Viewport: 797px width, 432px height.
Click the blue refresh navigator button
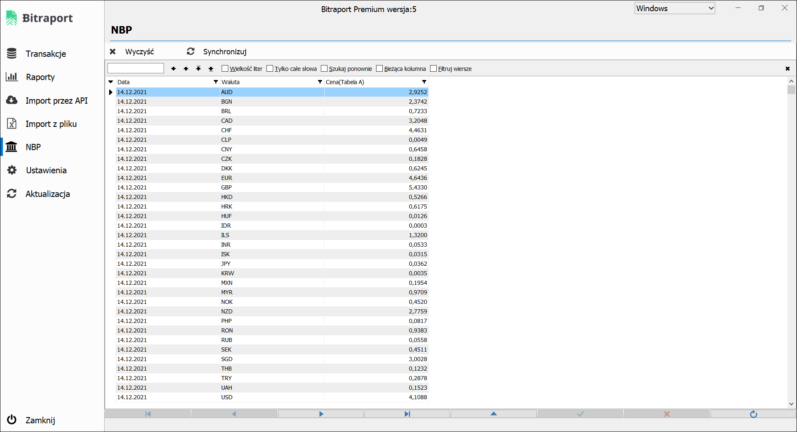(x=753, y=414)
